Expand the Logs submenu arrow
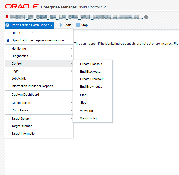 point(71,71)
